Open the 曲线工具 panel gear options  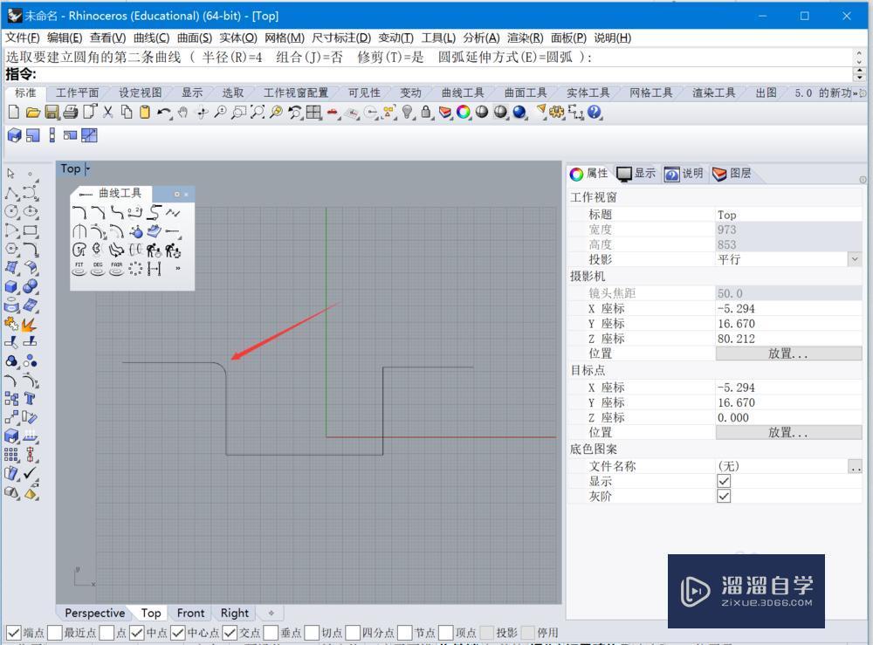[177, 195]
